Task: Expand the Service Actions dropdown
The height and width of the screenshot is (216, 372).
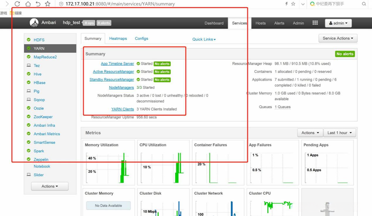Action: (x=338, y=38)
